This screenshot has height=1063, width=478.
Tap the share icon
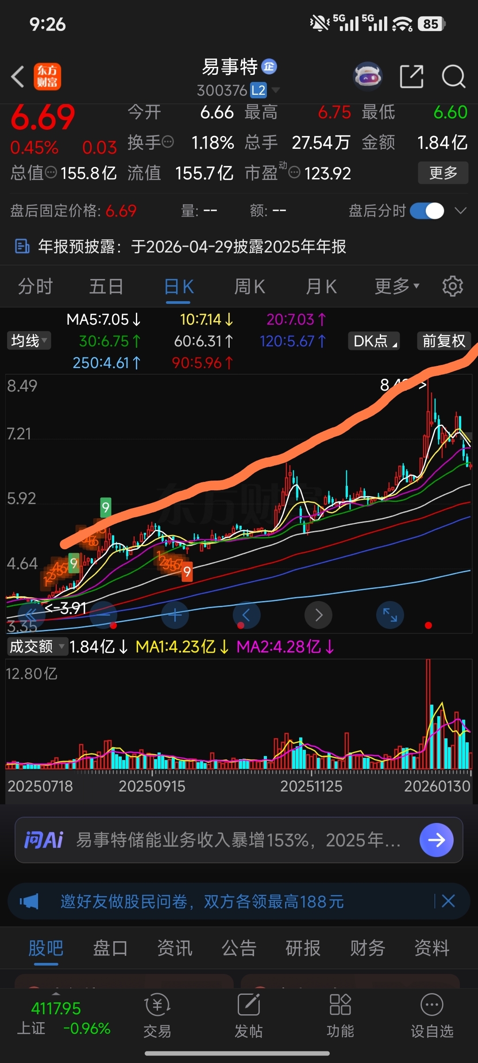412,77
